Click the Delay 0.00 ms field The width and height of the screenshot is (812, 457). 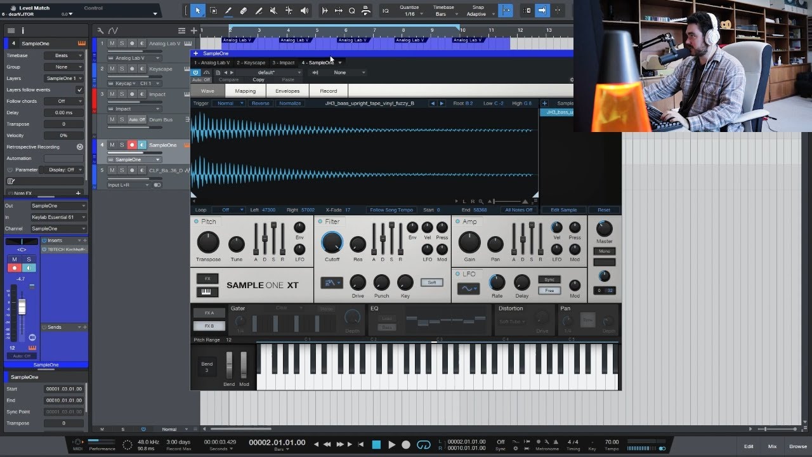tap(63, 112)
